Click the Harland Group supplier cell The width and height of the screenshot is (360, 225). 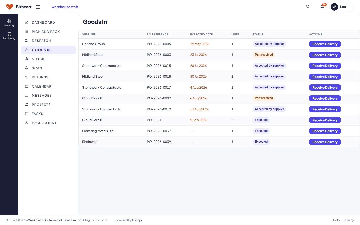point(93,44)
